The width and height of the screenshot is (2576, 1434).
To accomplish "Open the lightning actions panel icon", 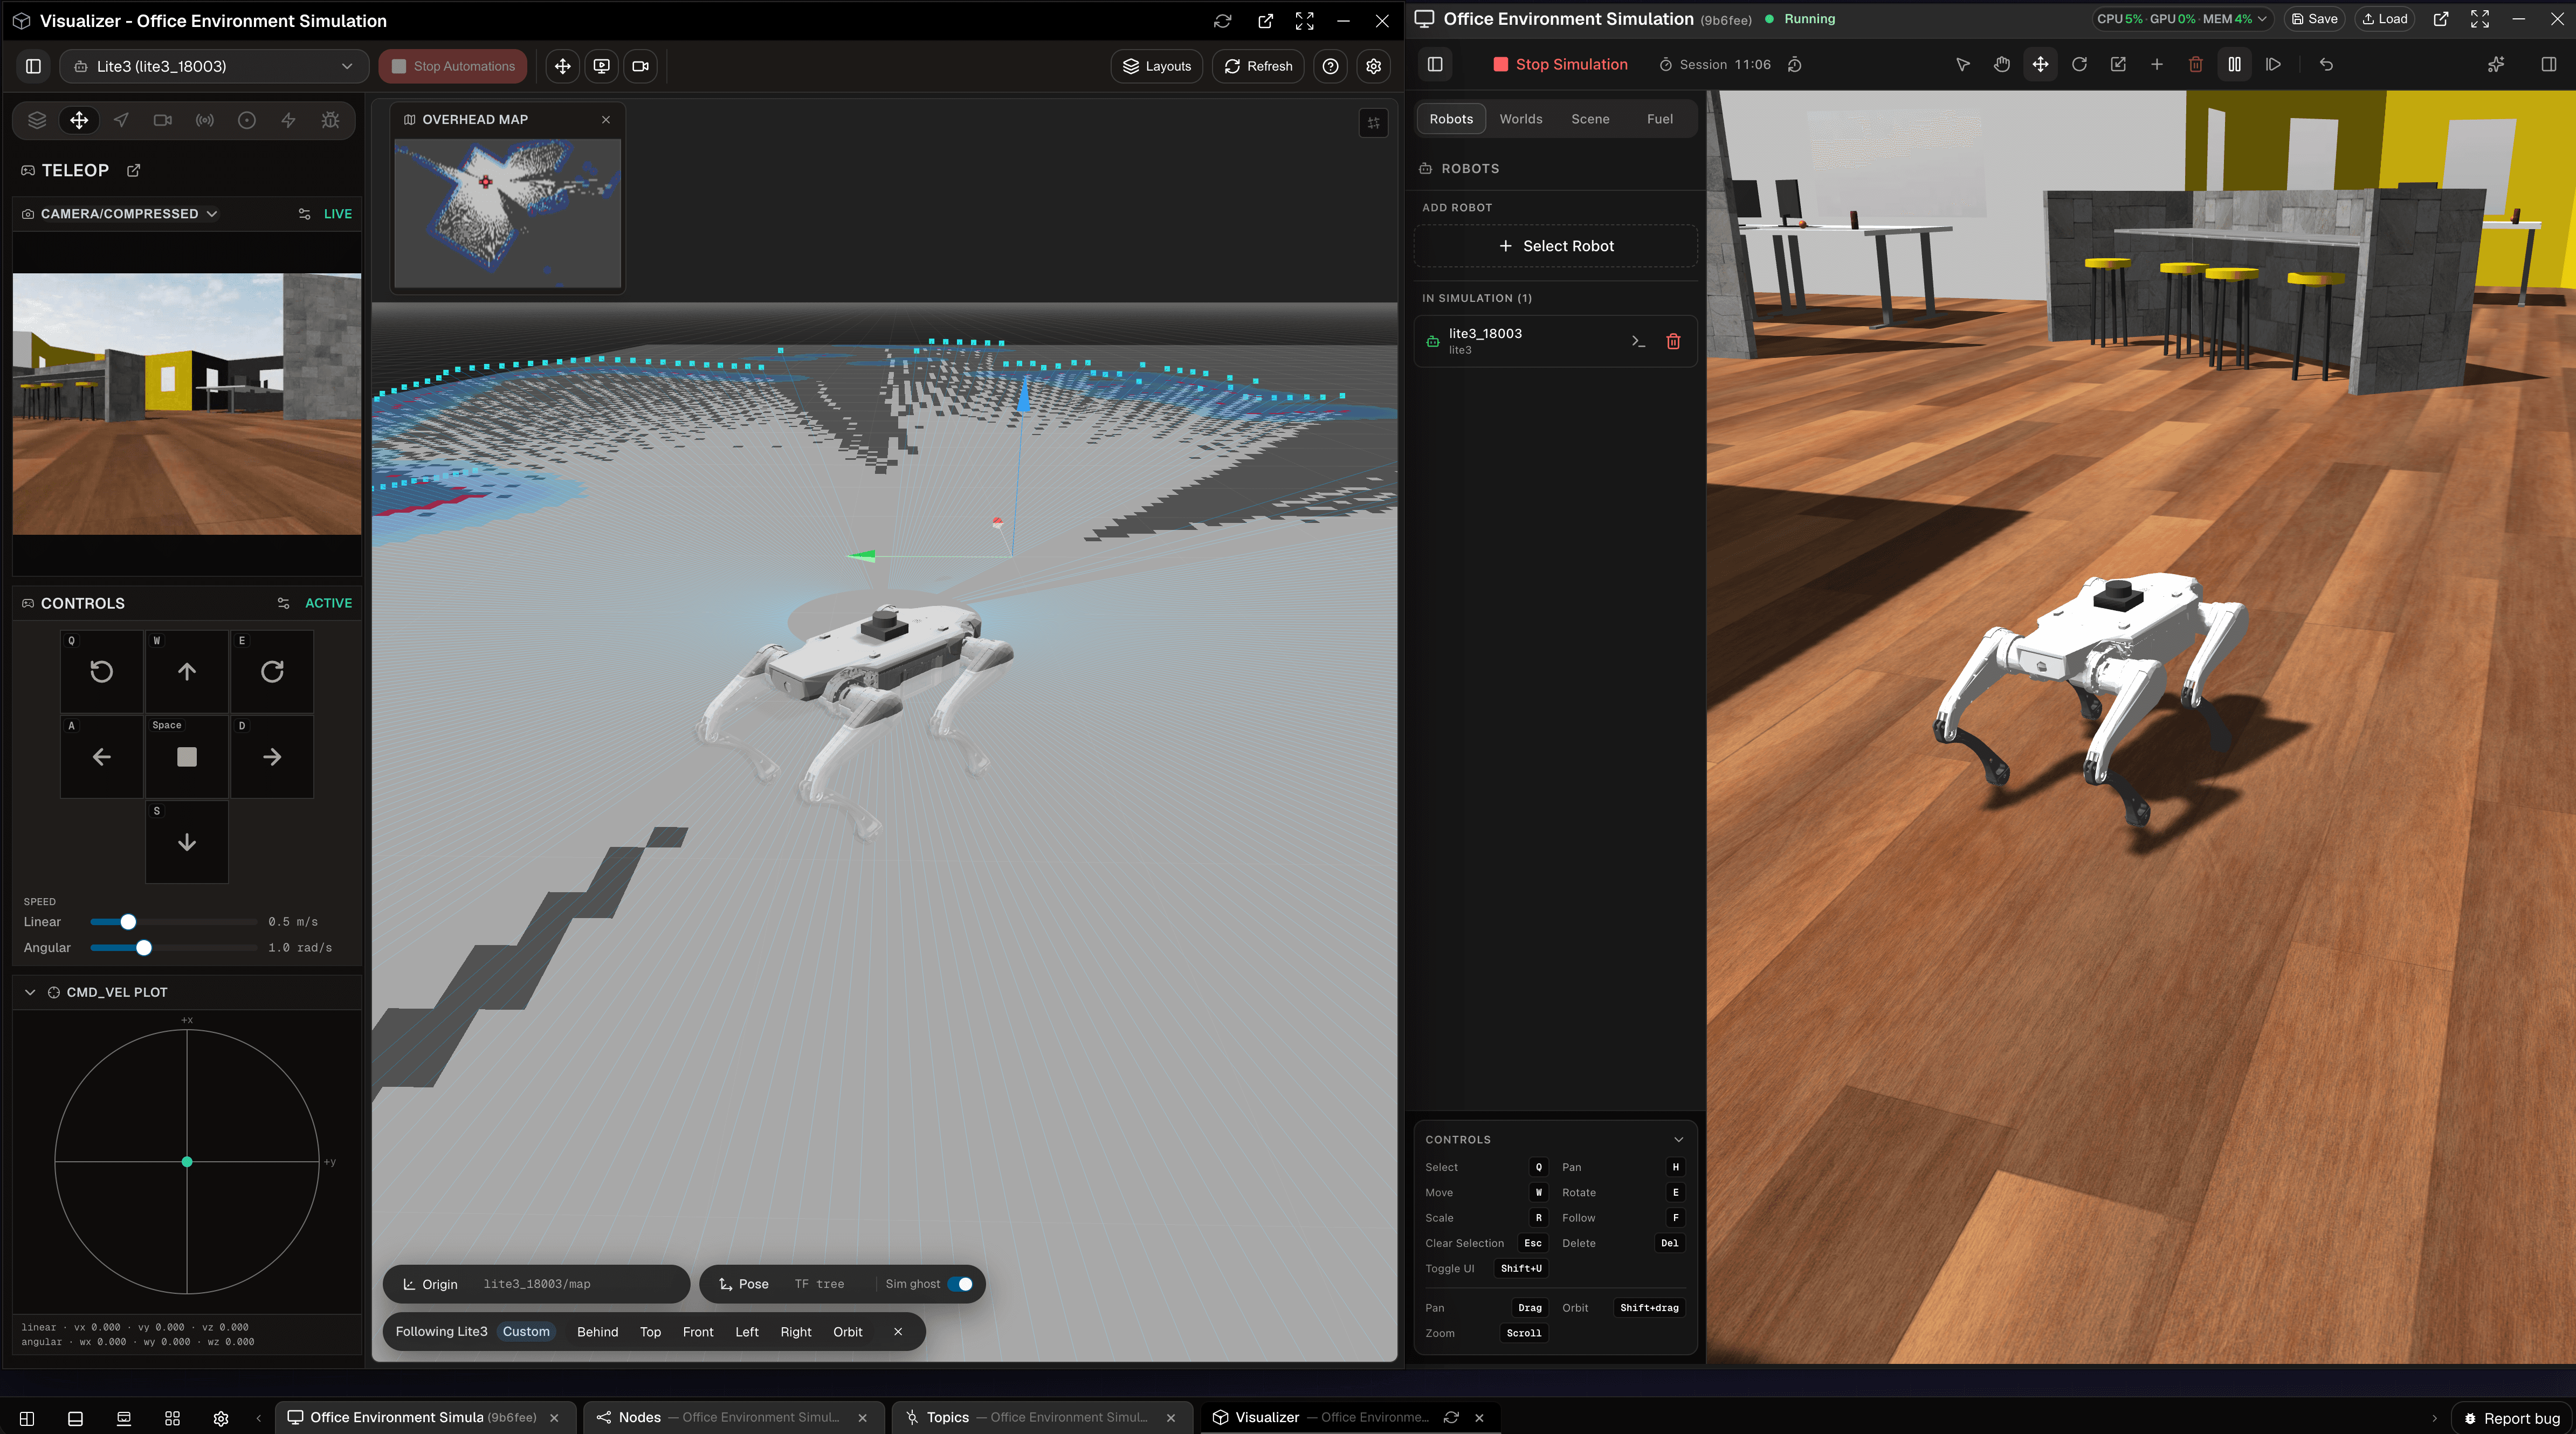I will 288,120.
